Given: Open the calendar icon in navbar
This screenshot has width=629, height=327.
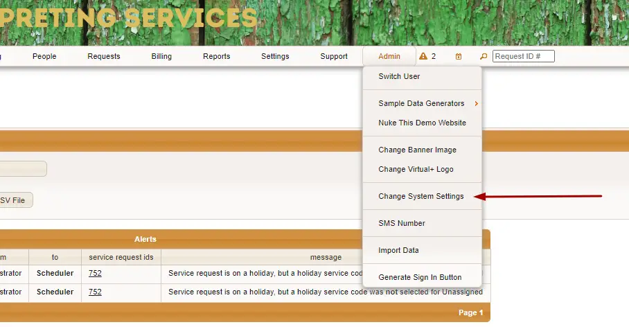Looking at the screenshot, I should pos(459,57).
